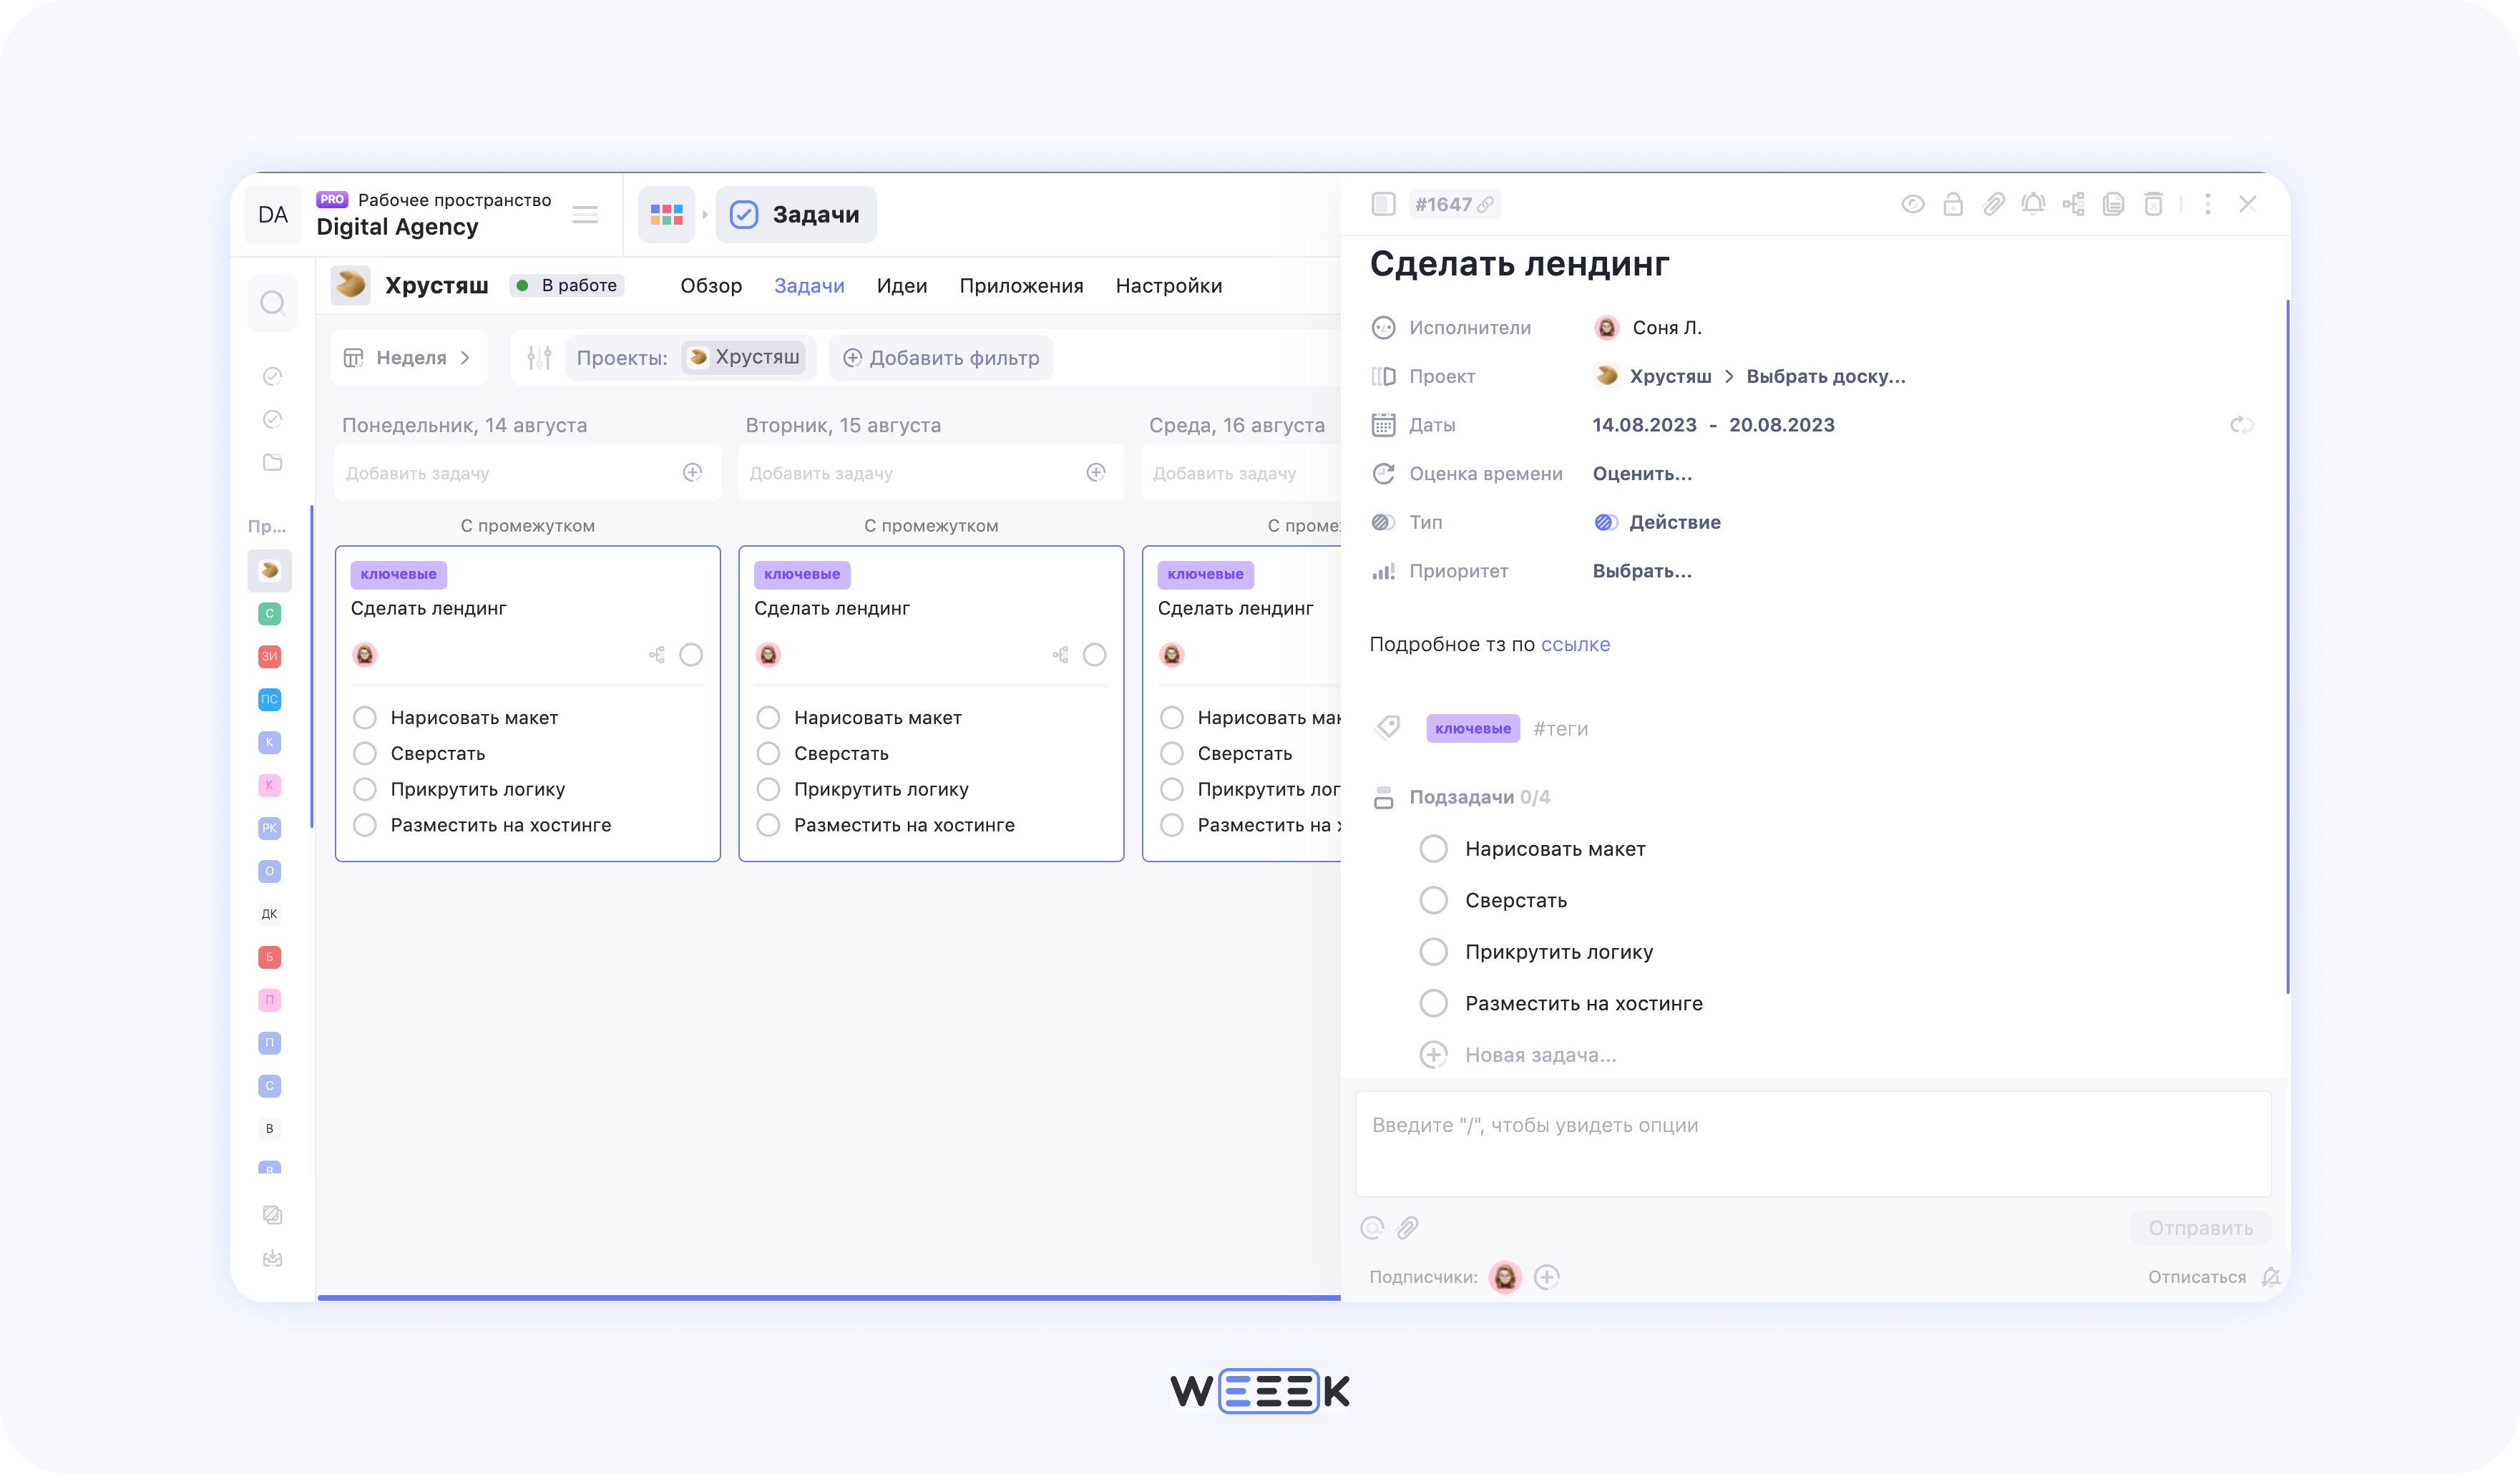Open board selector Выбрать доску in Проект row

pos(1826,377)
